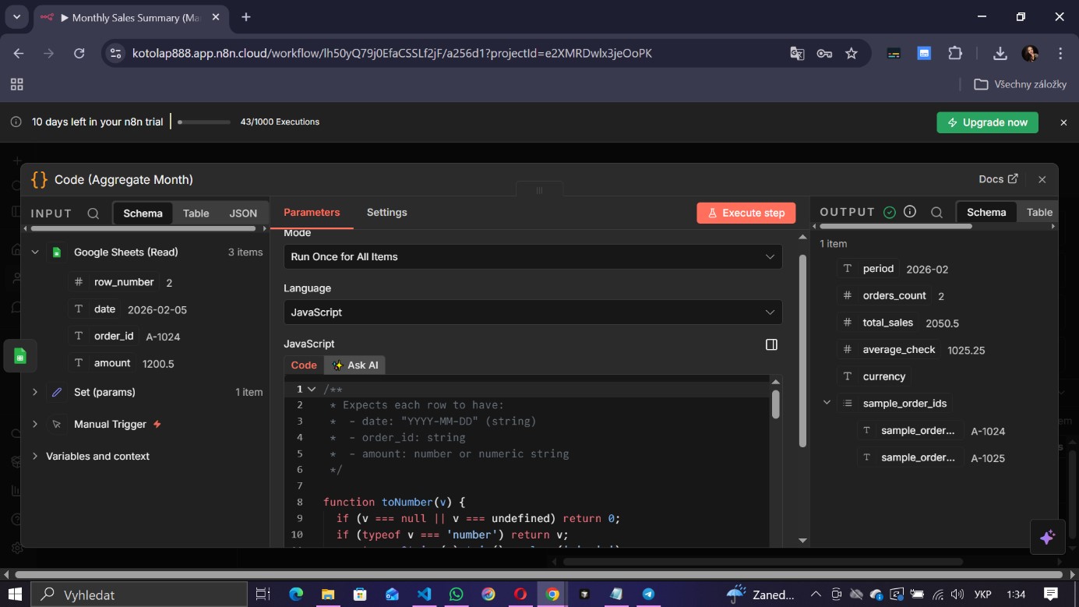Go back to the previous page
This screenshot has height=607, width=1079.
pyautogui.click(x=19, y=54)
